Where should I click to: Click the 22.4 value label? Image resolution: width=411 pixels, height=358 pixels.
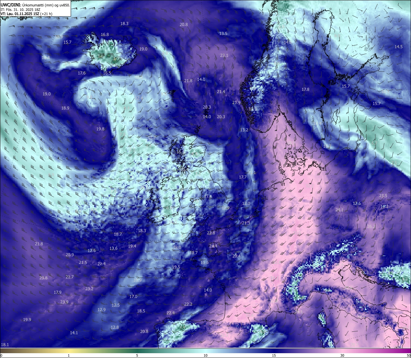pyautogui.click(x=171, y=313)
